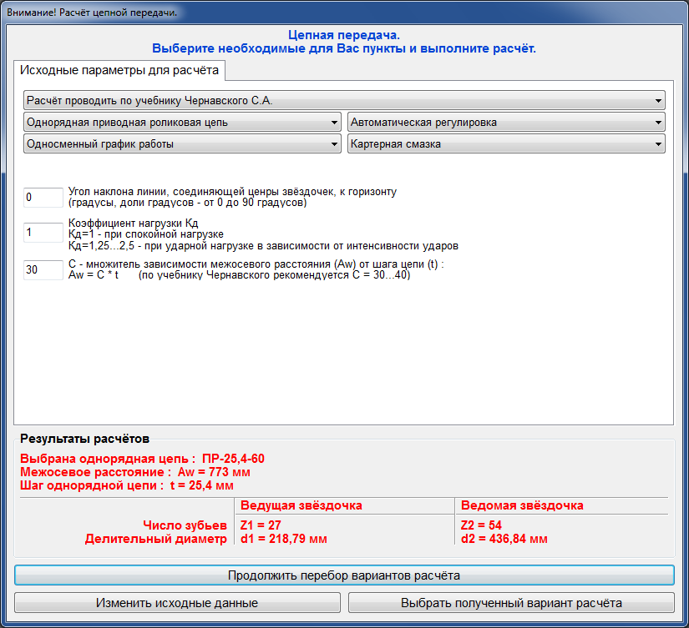Click the 'Результаты расчётов' group title
Image resolution: width=689 pixels, height=628 pixels.
(x=85, y=439)
